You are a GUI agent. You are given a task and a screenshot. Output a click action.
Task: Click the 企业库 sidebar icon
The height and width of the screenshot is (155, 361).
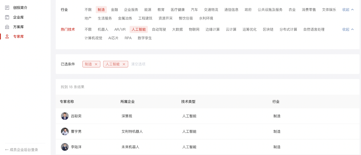(7, 17)
